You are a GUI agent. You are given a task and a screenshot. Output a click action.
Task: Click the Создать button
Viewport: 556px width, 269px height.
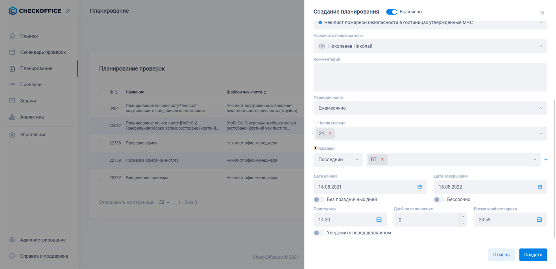coord(533,254)
